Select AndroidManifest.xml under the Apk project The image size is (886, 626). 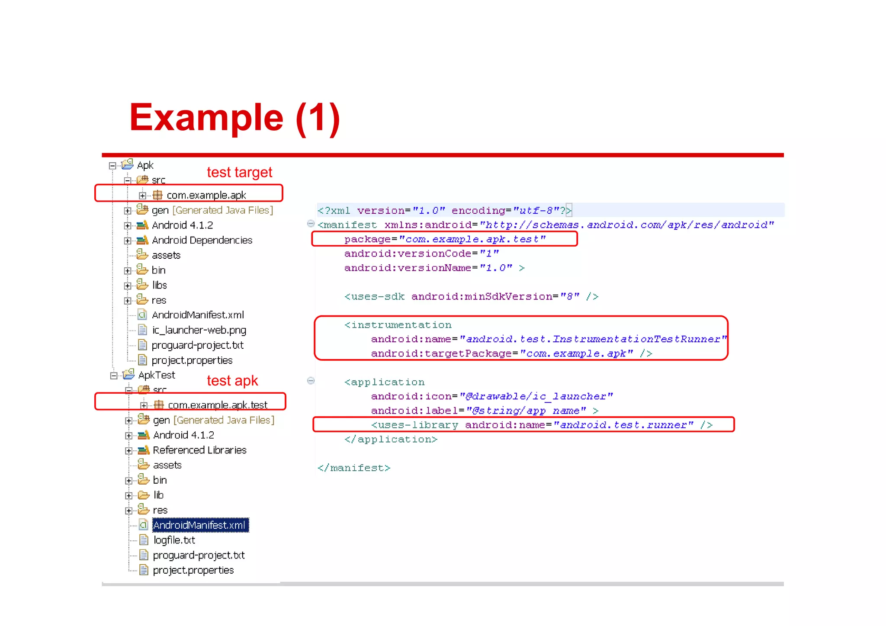point(198,315)
